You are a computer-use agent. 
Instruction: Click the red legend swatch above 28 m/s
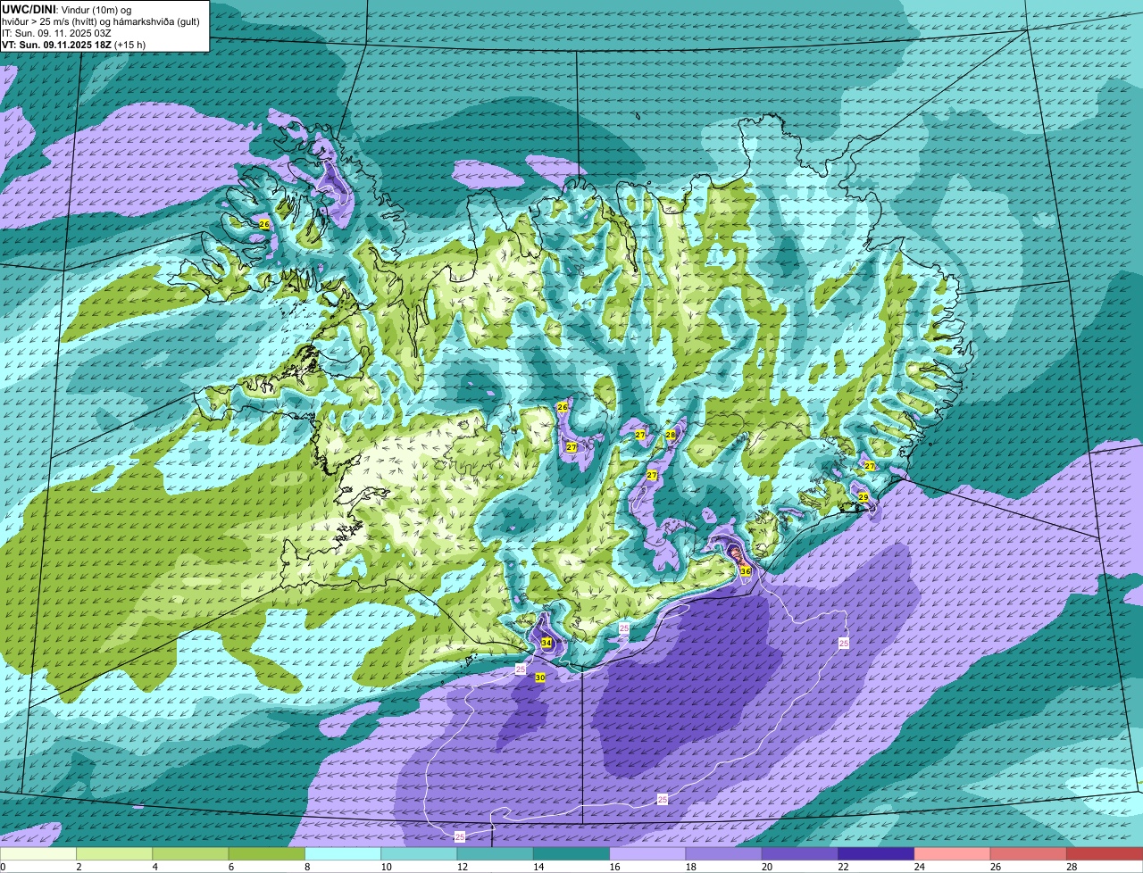tap(1105, 853)
